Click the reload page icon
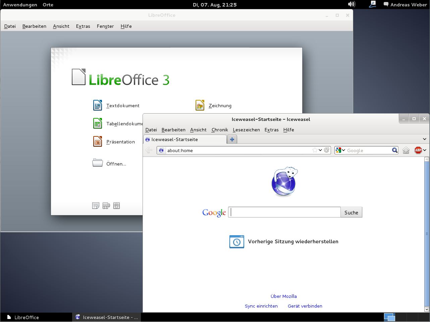Viewport: 430px width, 322px height. coord(327,150)
